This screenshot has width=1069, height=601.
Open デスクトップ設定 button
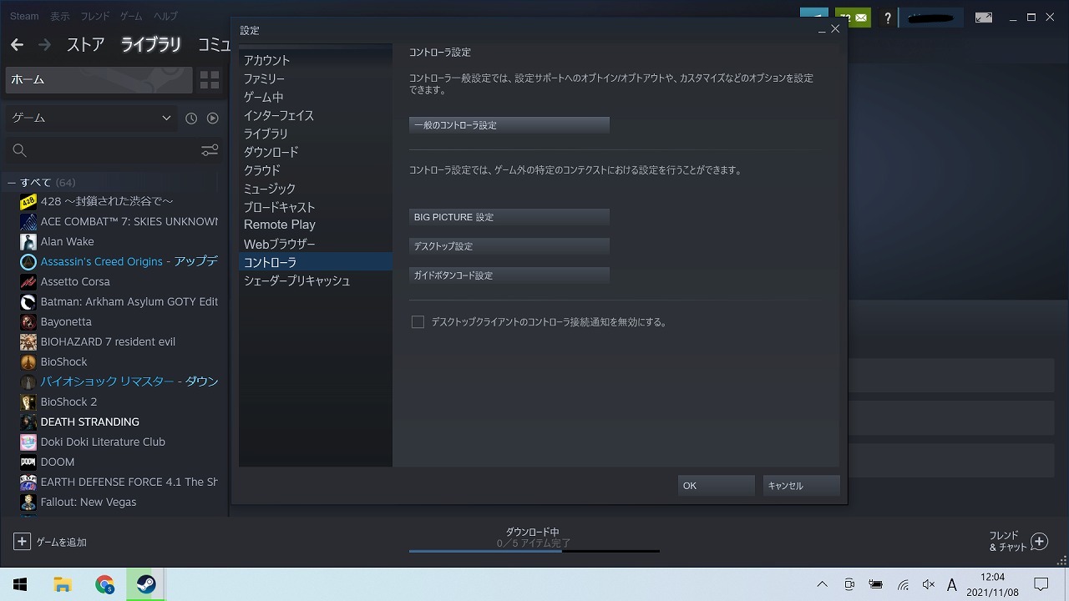[509, 246]
